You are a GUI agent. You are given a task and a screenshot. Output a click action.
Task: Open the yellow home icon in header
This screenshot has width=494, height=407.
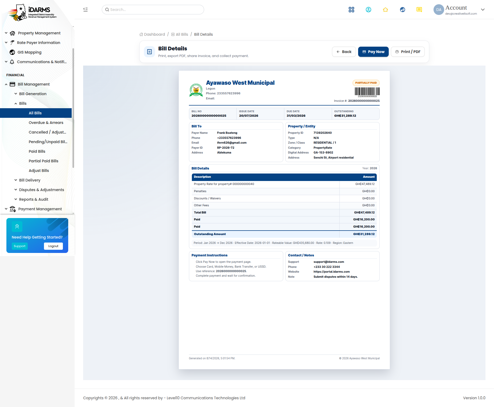pos(386,10)
